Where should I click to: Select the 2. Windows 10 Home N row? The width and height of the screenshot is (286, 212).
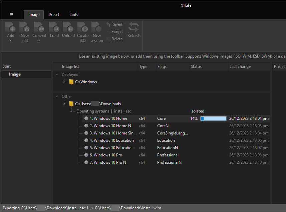click(x=176, y=126)
